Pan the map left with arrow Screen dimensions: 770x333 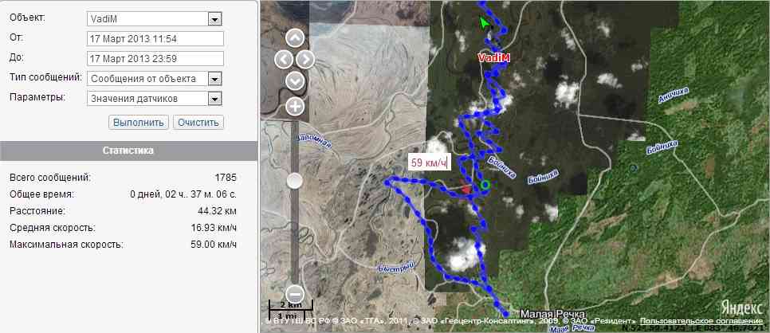click(x=284, y=60)
